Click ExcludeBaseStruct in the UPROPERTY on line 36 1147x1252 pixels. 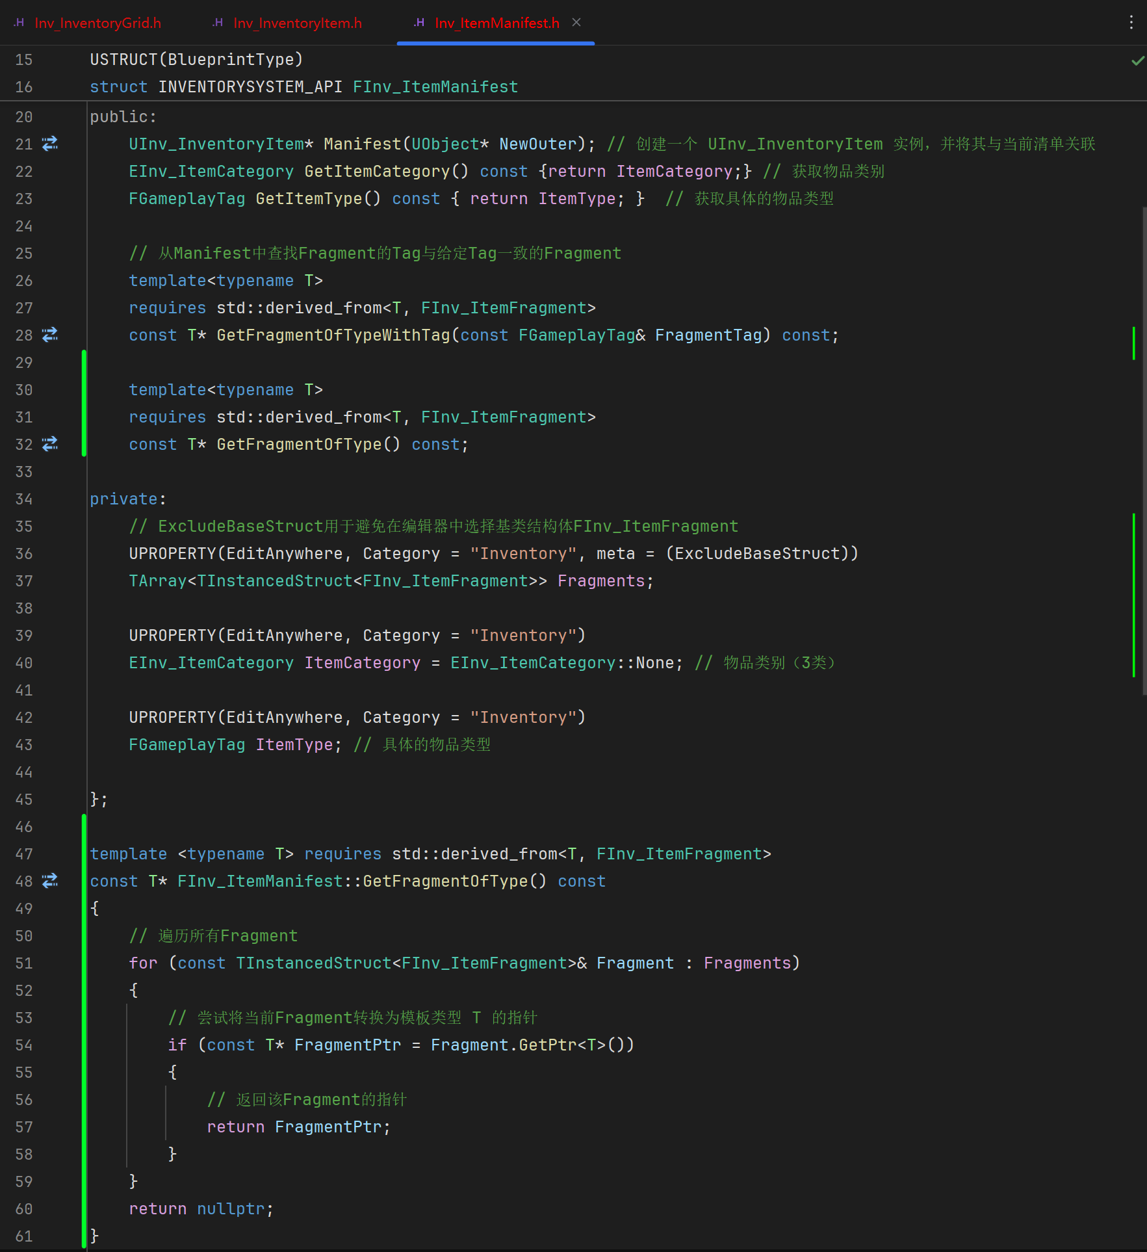(x=757, y=554)
